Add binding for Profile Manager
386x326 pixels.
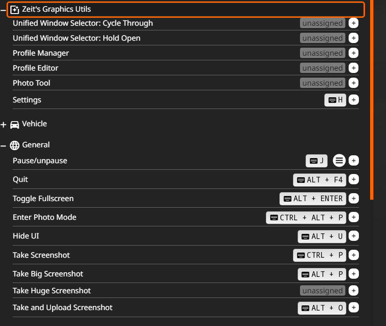tap(354, 53)
